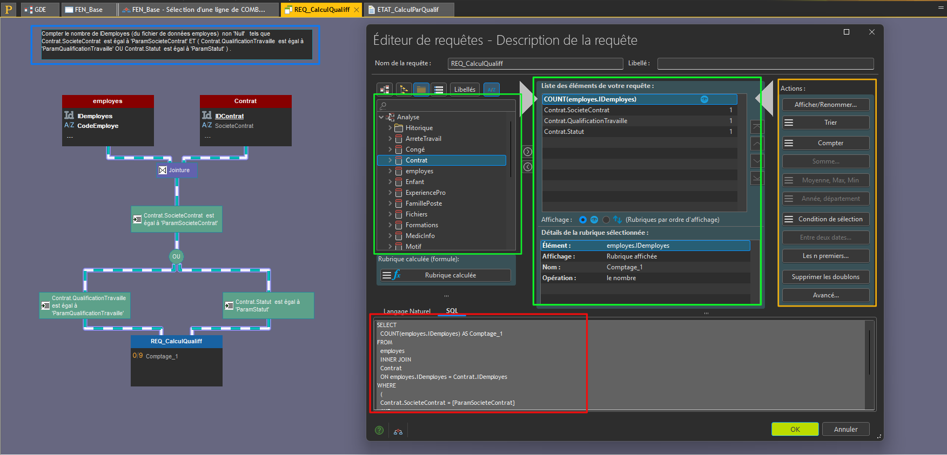Image resolution: width=947 pixels, height=455 pixels.
Task: Click the Libellé input field
Action: coord(765,64)
